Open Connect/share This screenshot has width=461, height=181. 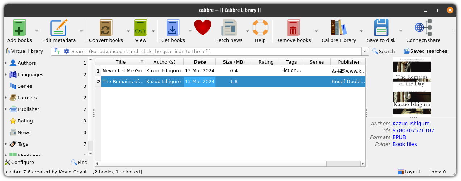[x=423, y=28]
